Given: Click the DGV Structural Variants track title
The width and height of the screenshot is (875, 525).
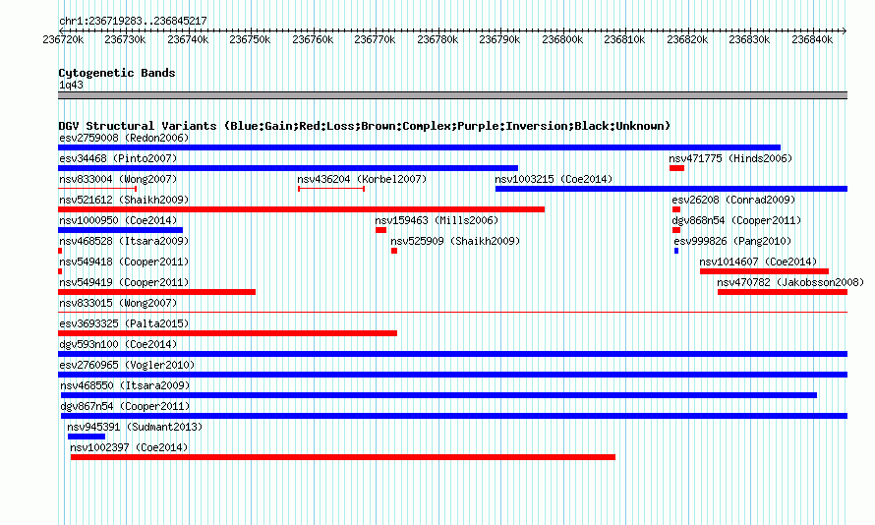Looking at the screenshot, I should 364,126.
